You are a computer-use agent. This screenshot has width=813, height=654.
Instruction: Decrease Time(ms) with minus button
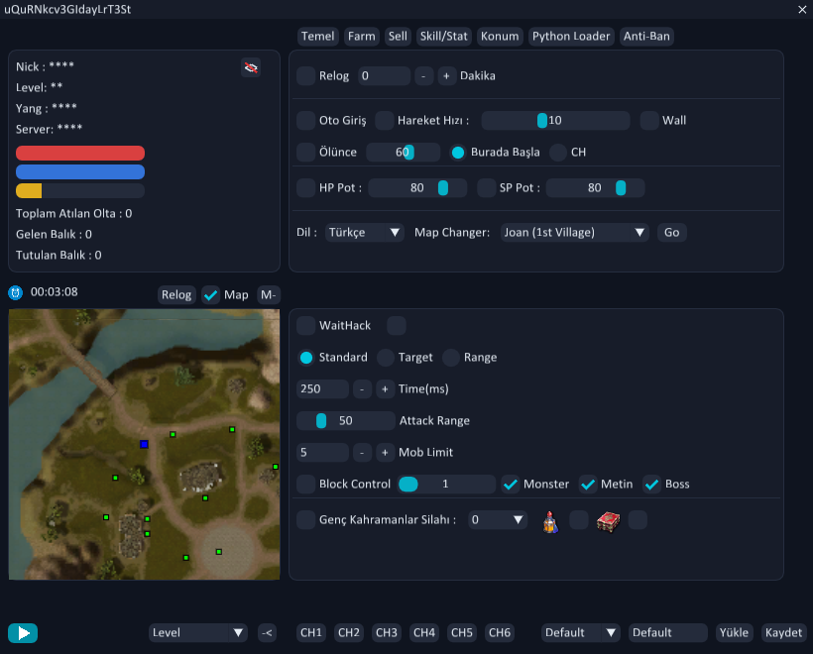(362, 389)
